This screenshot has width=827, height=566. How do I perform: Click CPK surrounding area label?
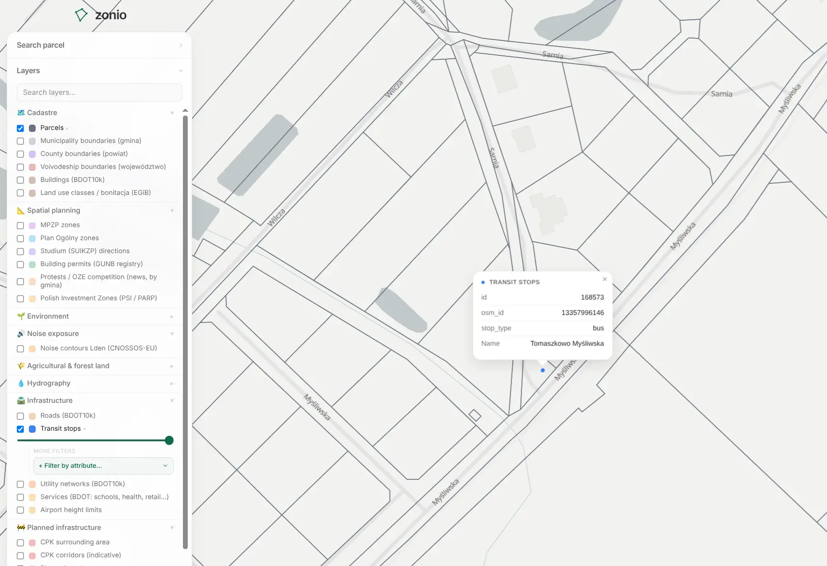point(75,542)
